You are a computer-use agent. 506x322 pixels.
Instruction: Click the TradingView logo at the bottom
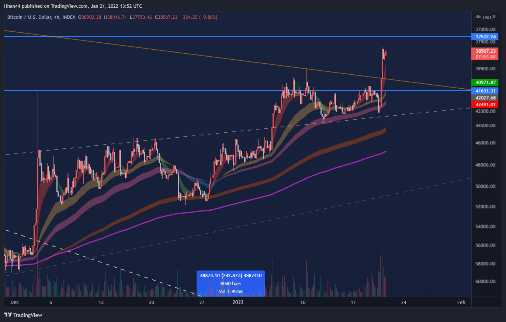click(x=23, y=315)
